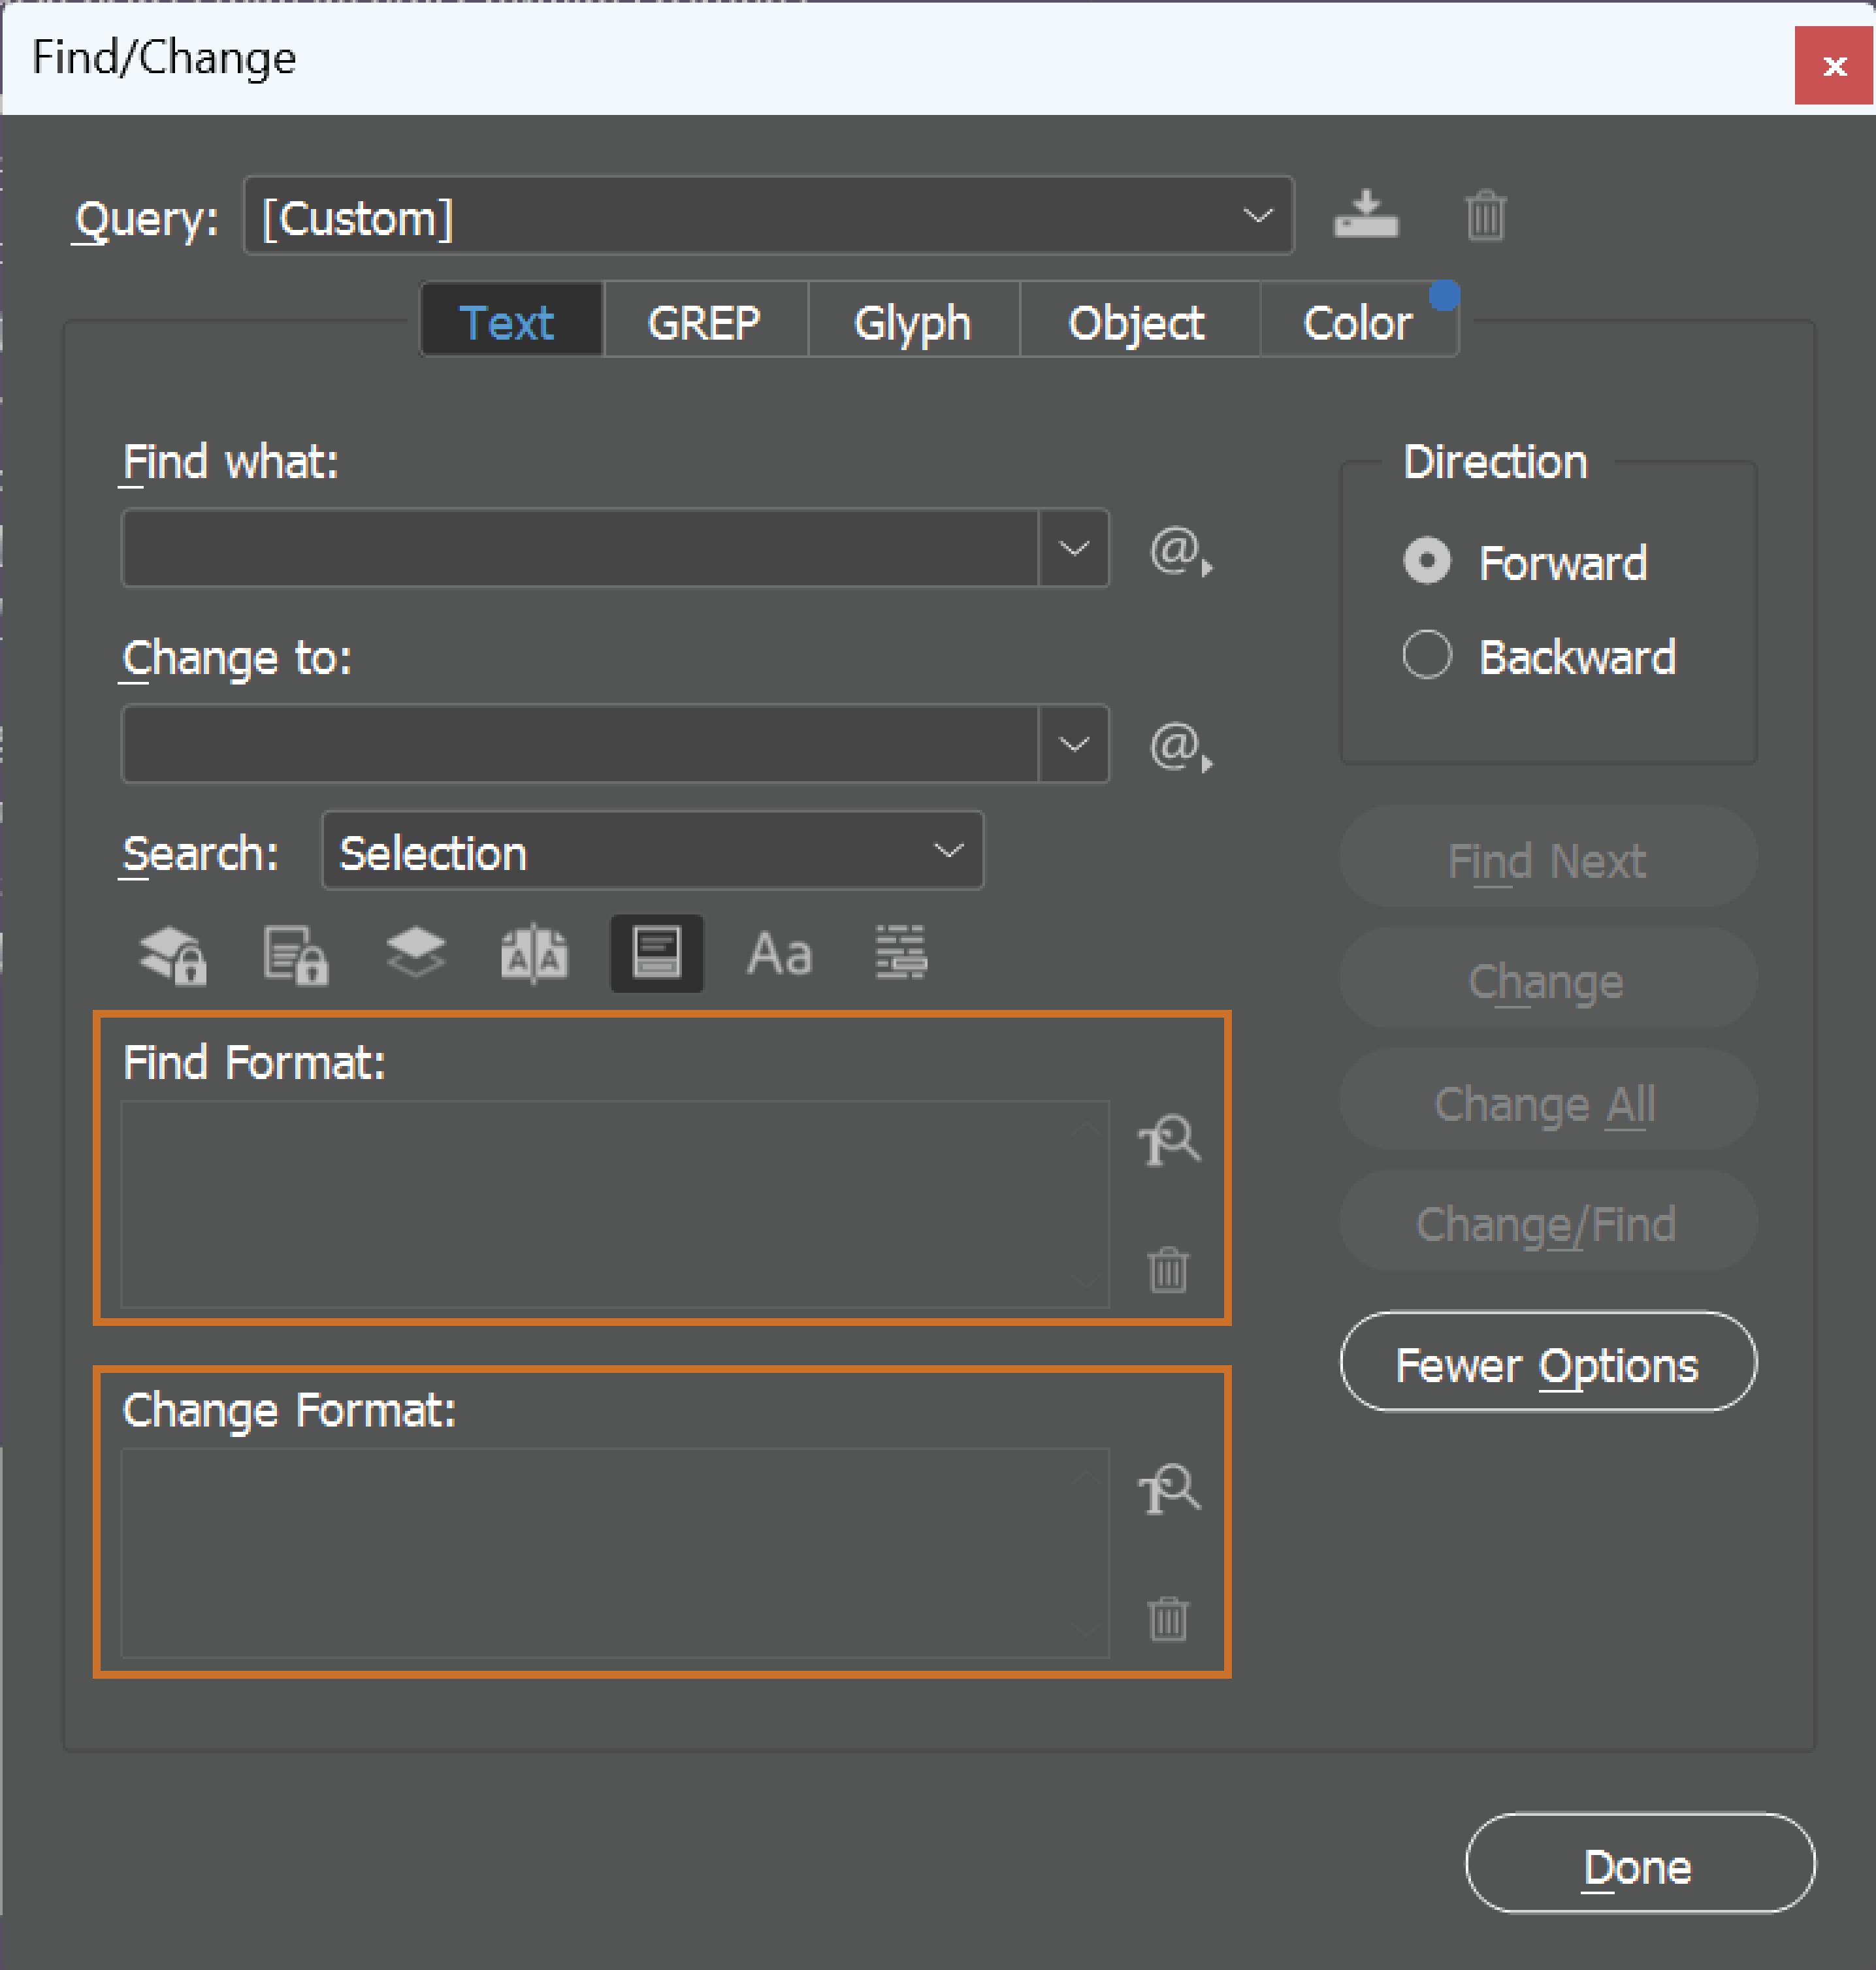Toggle Include Locked Layers and Objects icon
This screenshot has width=1876, height=1970.
pyautogui.click(x=171, y=953)
